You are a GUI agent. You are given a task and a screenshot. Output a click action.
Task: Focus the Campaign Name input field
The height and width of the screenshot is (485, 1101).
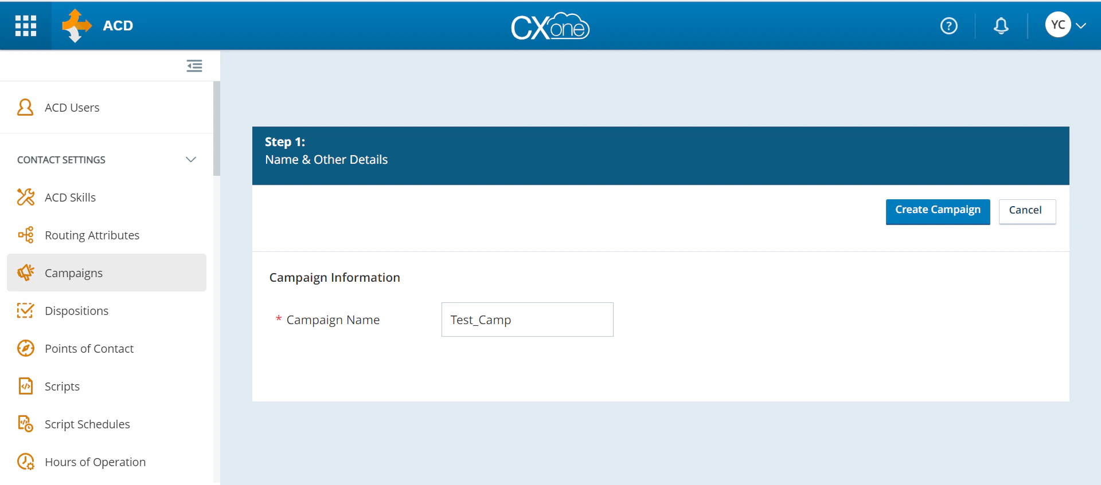(527, 320)
